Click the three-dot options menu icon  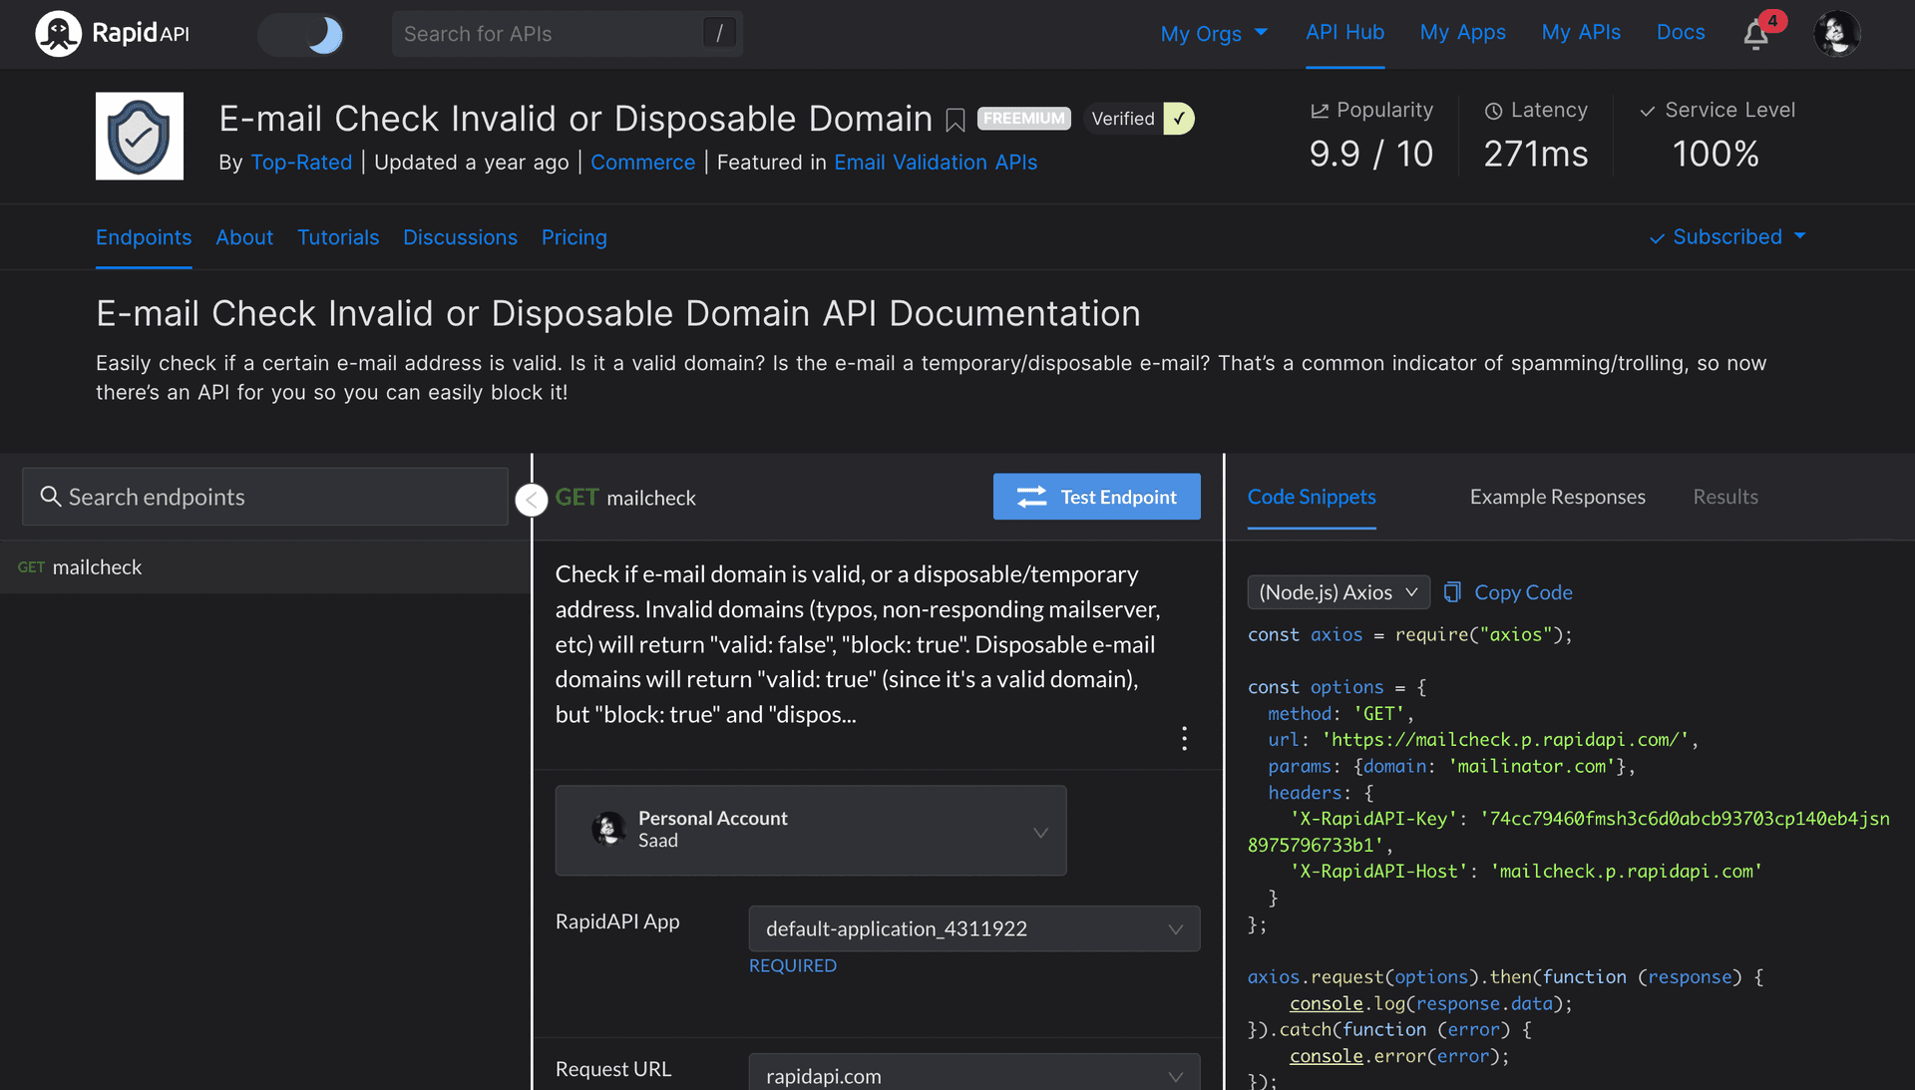[x=1185, y=738]
